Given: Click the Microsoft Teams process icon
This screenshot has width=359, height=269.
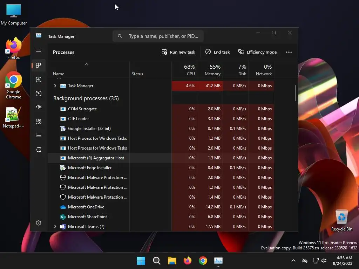Looking at the screenshot, I should coord(63,227).
